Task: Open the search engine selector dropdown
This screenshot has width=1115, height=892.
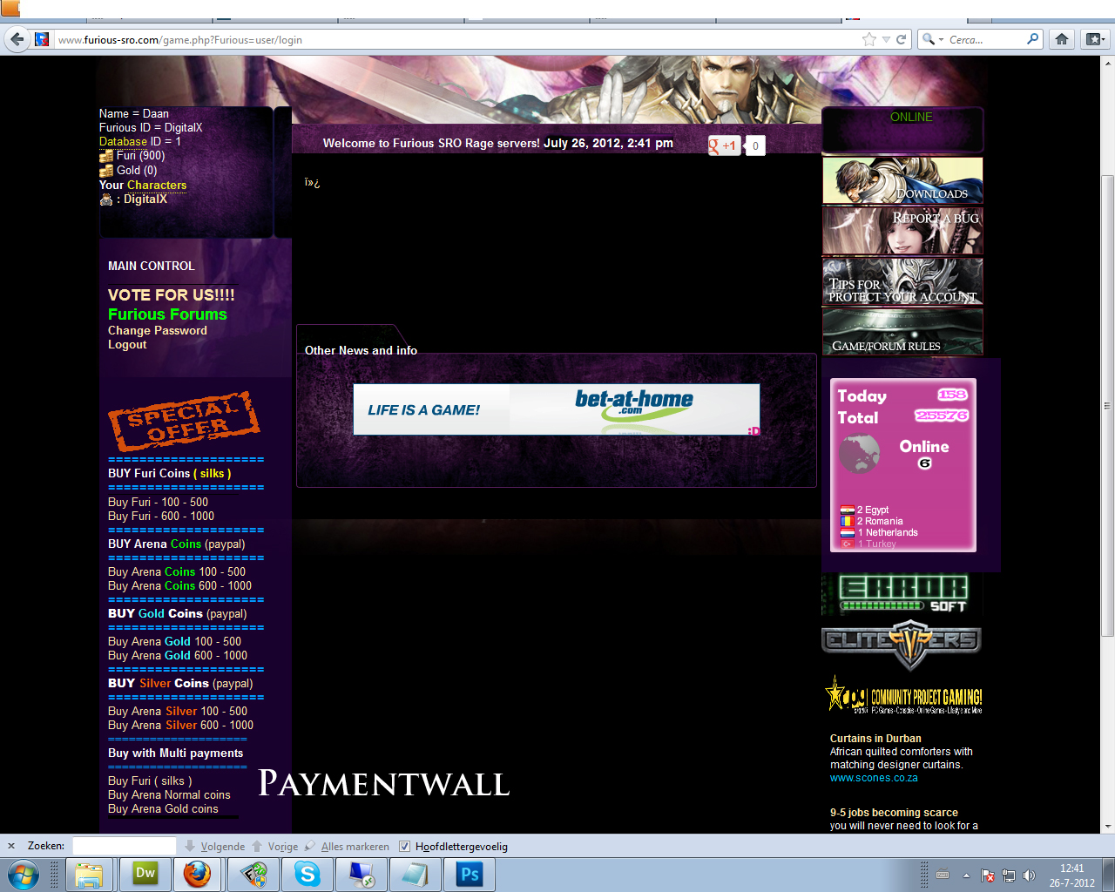Action: pos(932,39)
